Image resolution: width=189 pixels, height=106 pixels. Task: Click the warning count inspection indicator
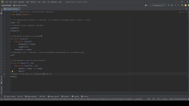[x=181, y=12]
